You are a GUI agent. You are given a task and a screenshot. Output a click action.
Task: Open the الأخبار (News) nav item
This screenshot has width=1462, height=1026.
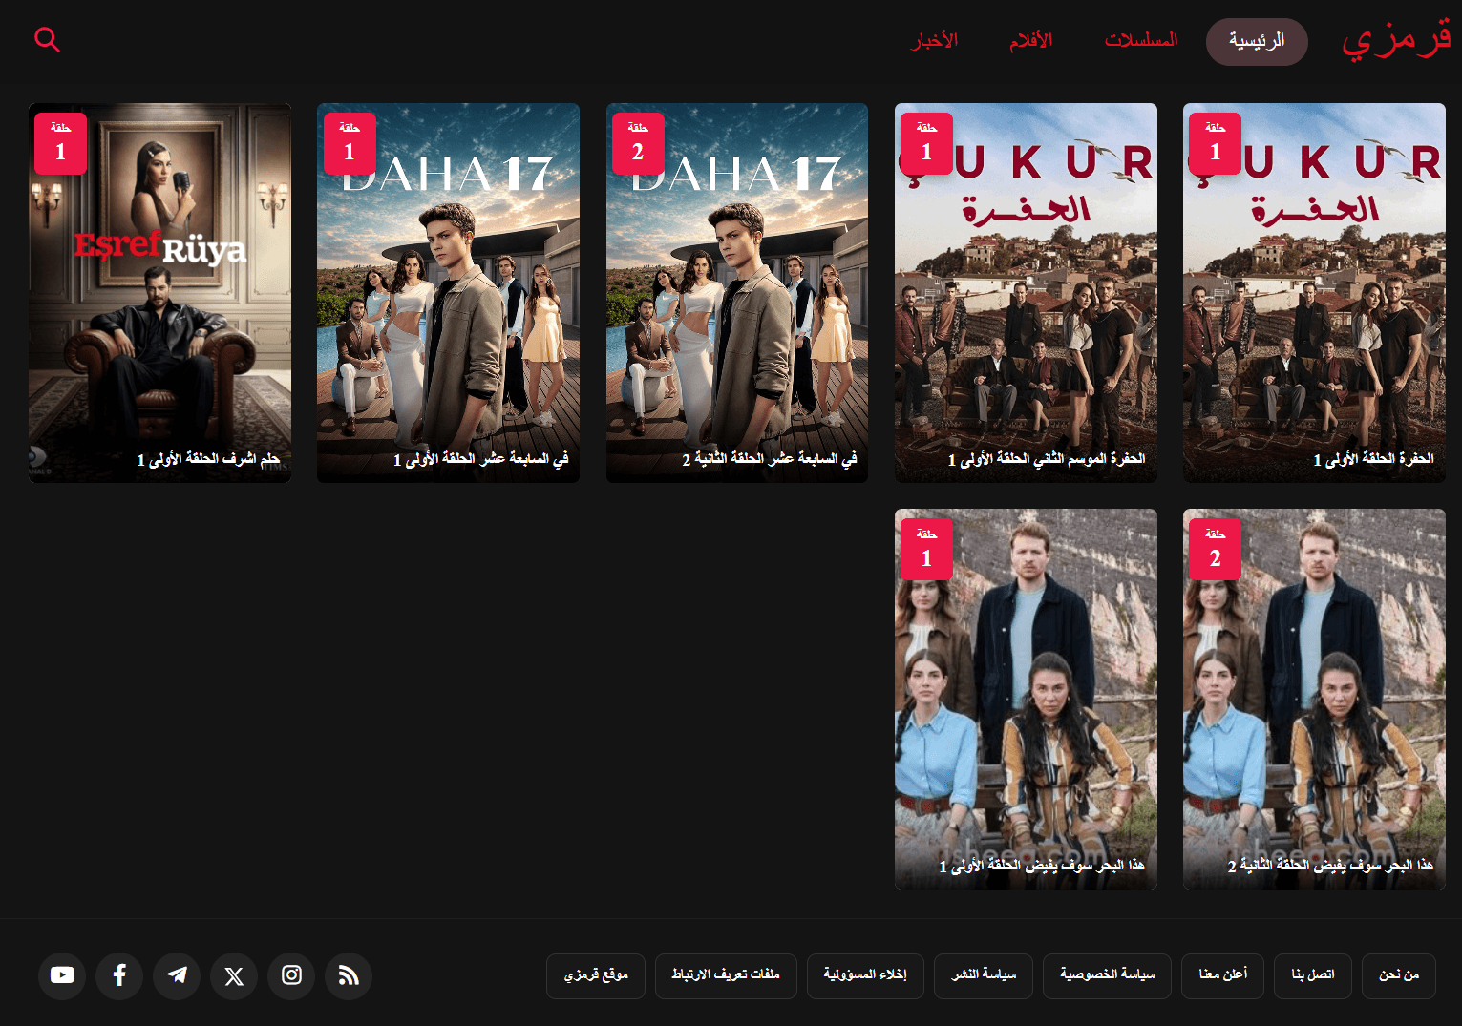tap(935, 41)
